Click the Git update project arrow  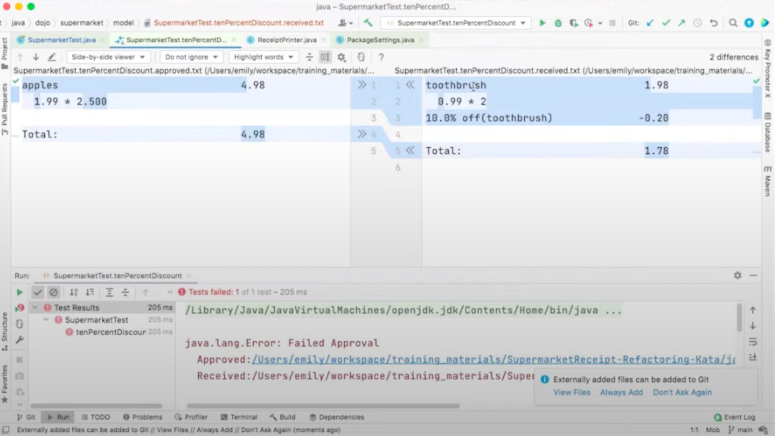[x=650, y=23]
